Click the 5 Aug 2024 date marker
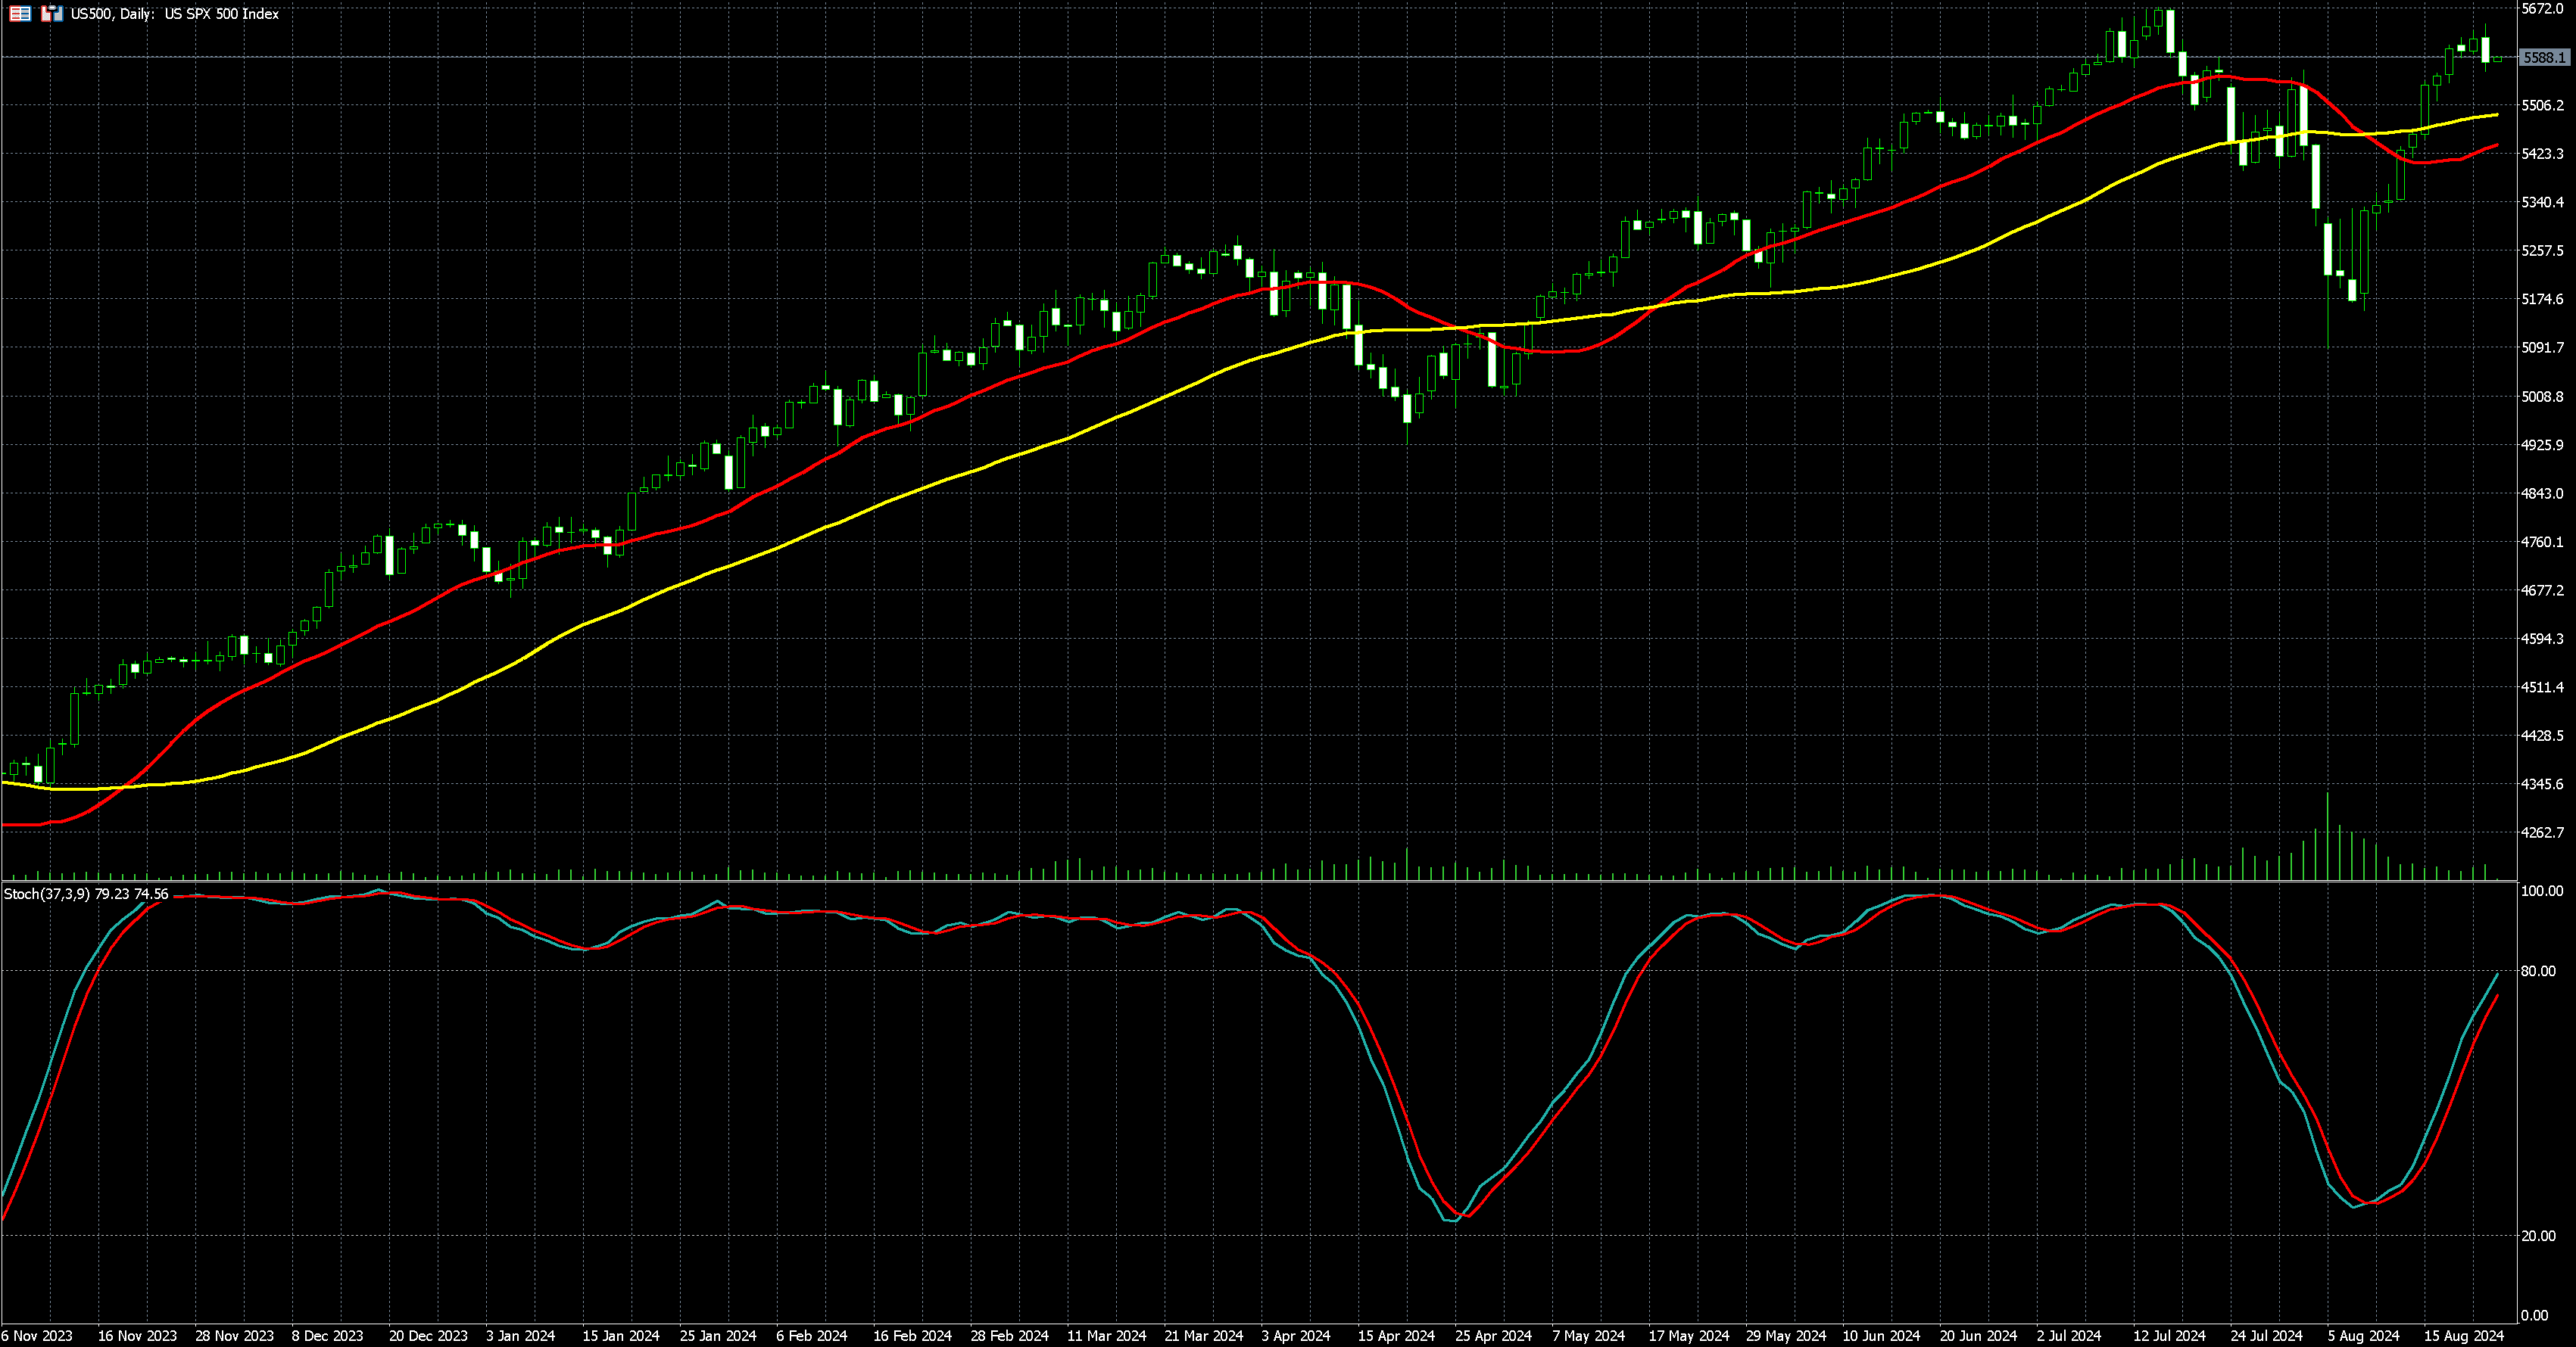The height and width of the screenshot is (1347, 2576). pos(2363,1336)
